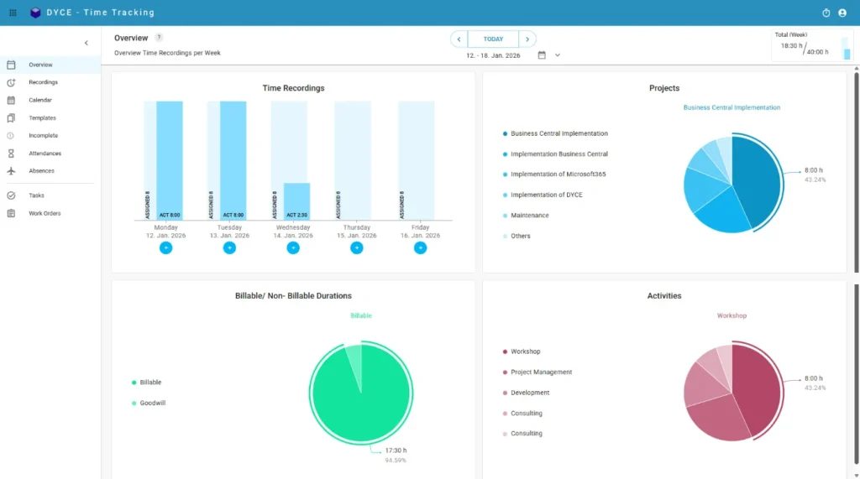Screen dimensions: 860x479
Task: Add a recording for Monday 12. Jan.
Action: pyautogui.click(x=165, y=247)
